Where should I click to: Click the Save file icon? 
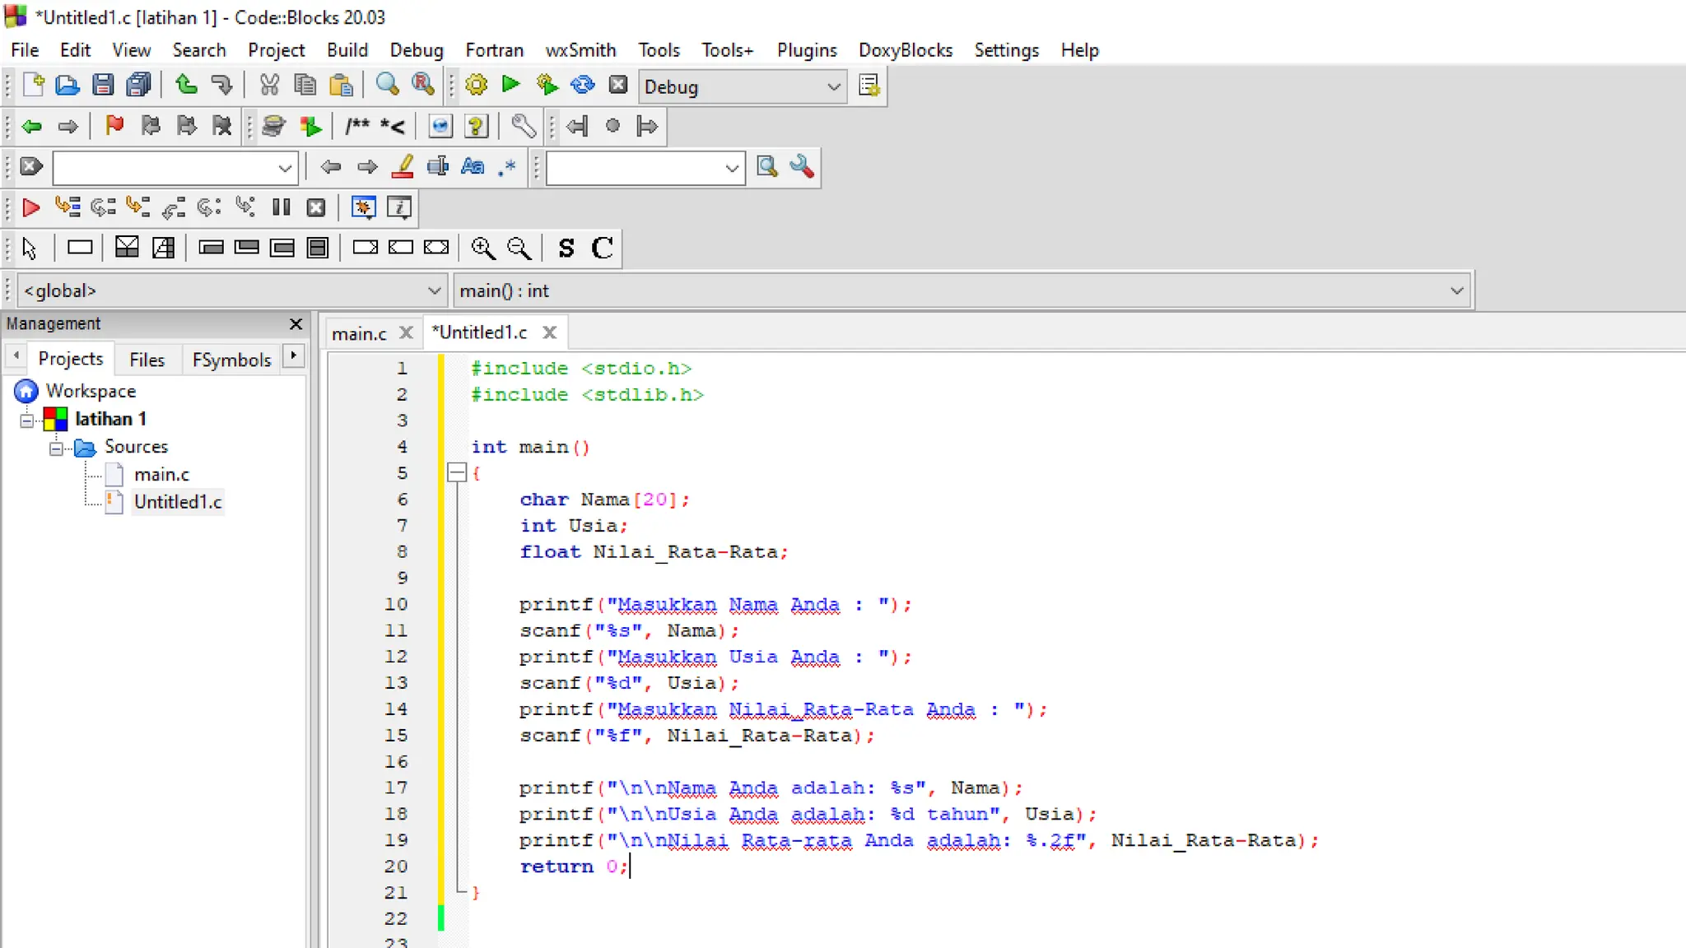(103, 85)
